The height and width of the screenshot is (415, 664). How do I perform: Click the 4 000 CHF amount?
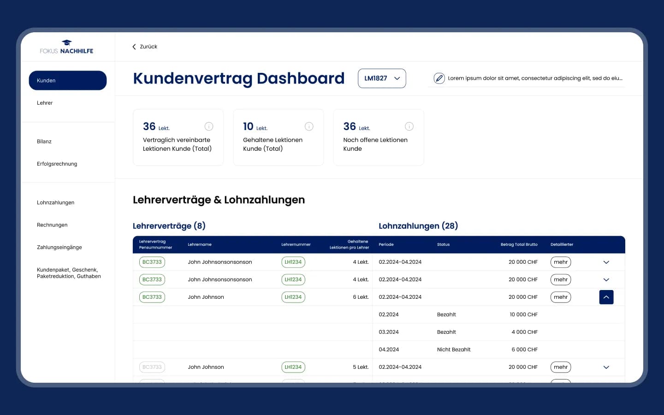(525, 332)
